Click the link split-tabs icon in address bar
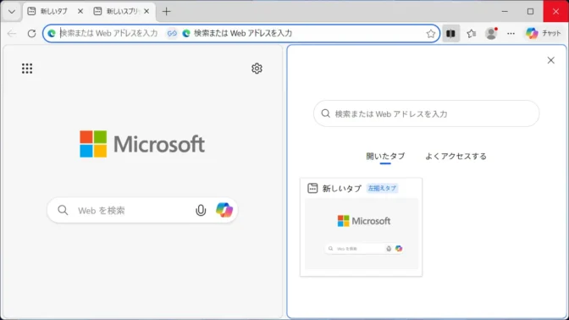Viewport: 569px width, 320px height. (172, 33)
